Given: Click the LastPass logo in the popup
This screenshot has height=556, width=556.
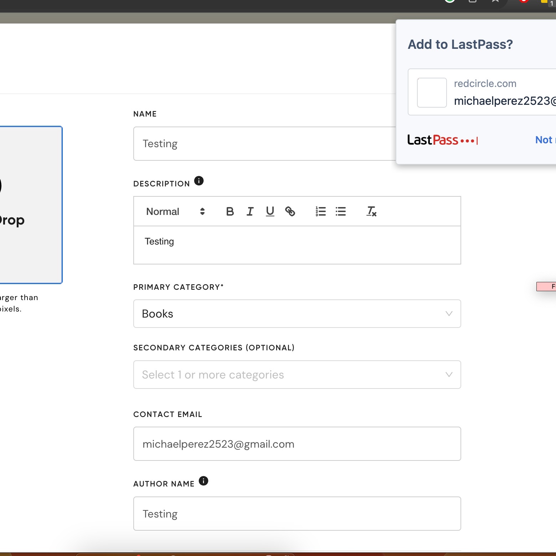Looking at the screenshot, I should click(x=442, y=140).
